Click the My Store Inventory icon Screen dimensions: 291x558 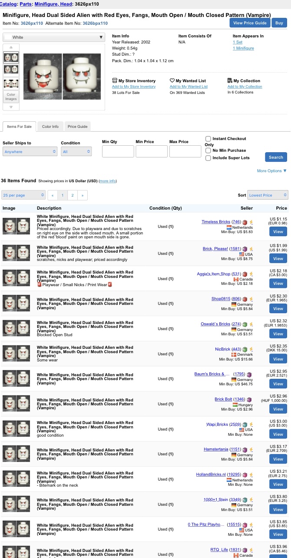(115, 81)
